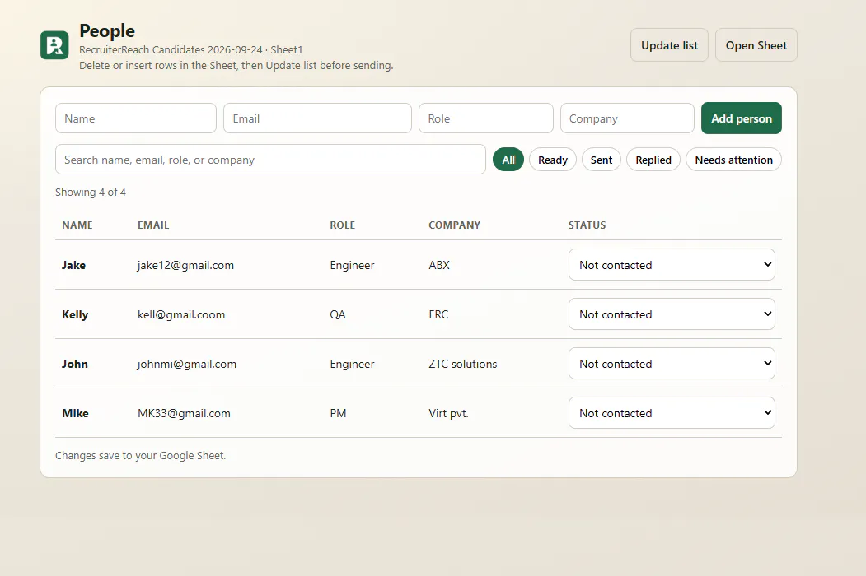Expand Mike's status dropdown
The height and width of the screenshot is (576, 866).
(x=672, y=413)
